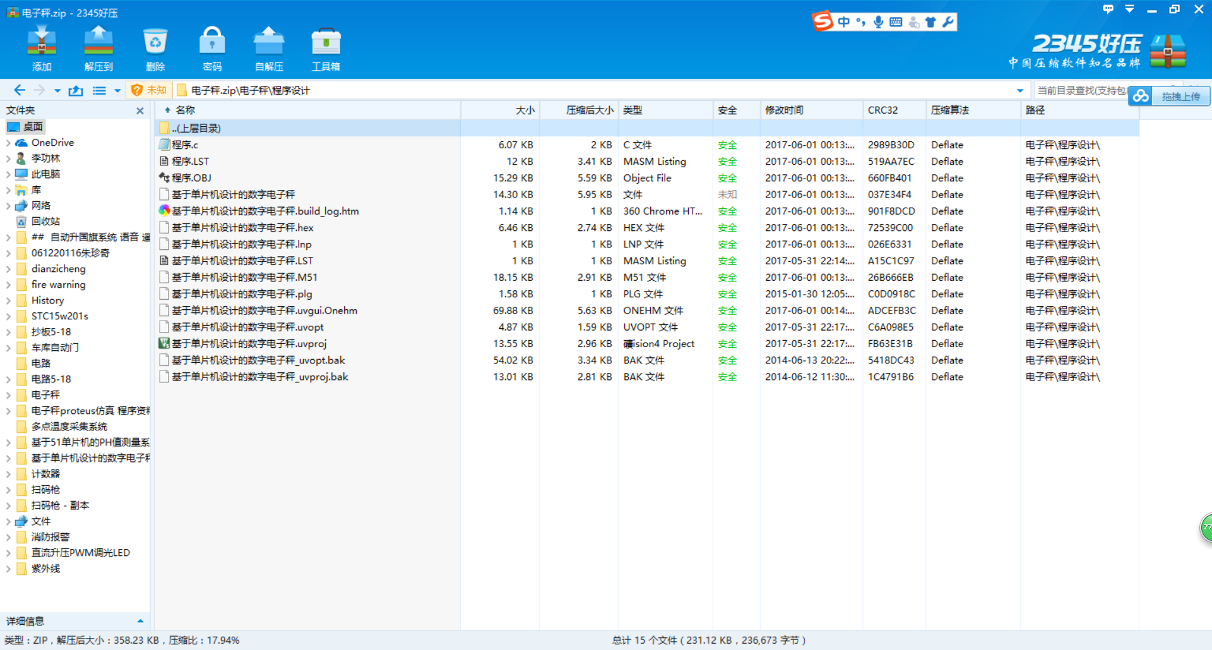
Task: Select the .M51 file row
Action: pyautogui.click(x=646, y=277)
